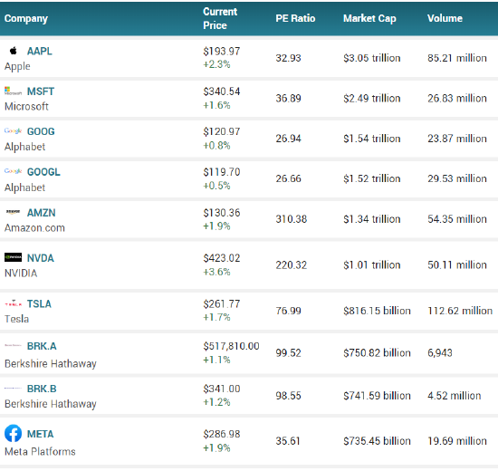Click the 32.93 PE ratio value
This screenshot has width=498, height=471.
click(288, 58)
